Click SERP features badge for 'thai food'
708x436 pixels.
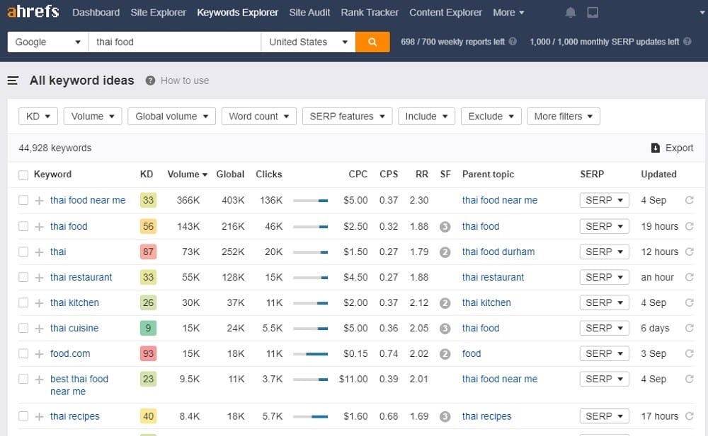(x=445, y=227)
